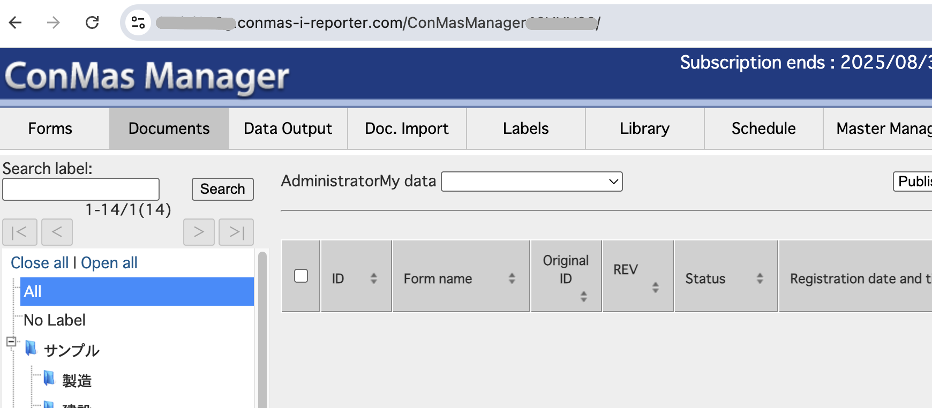Reload the current browser page
The image size is (932, 408).
tap(92, 22)
